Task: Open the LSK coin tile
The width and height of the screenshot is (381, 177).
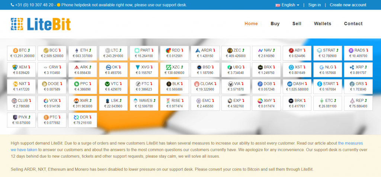Action: click(113, 103)
